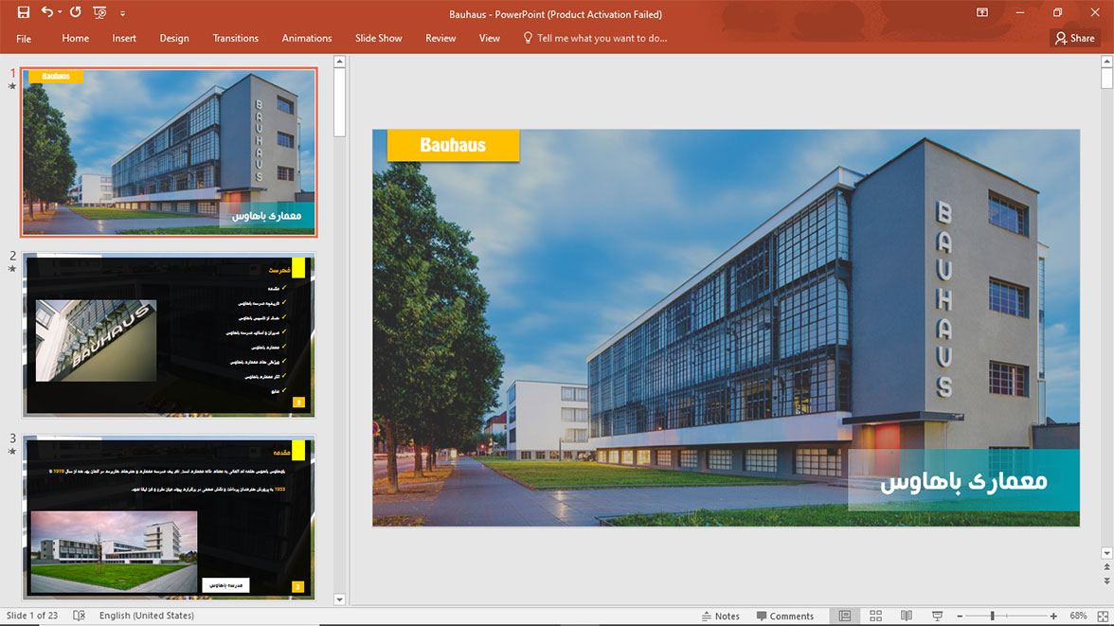Click main editor scroll up arrow

[1106, 62]
